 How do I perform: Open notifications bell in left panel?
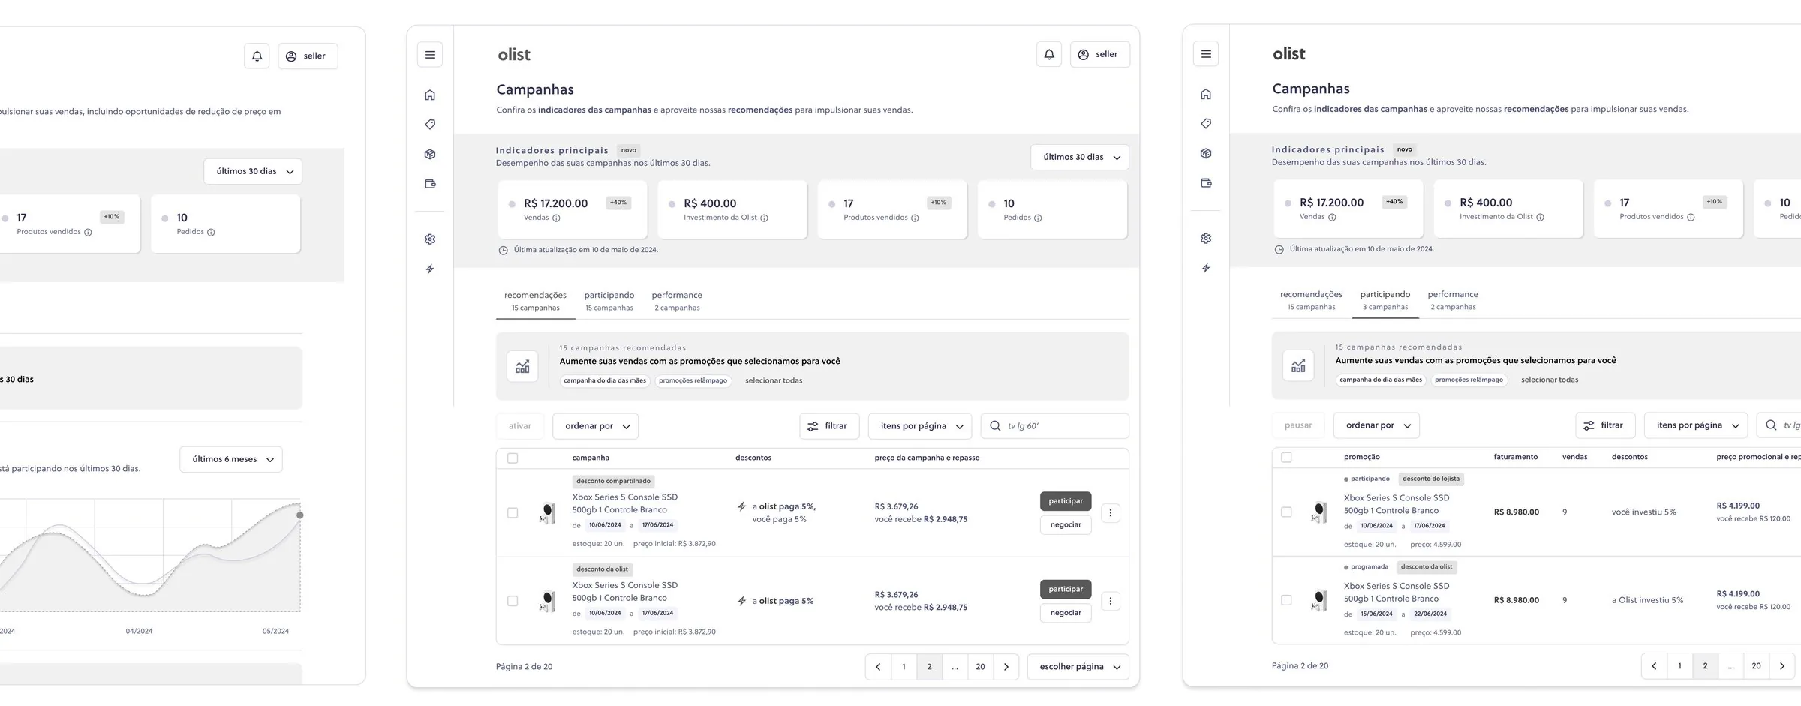(257, 56)
